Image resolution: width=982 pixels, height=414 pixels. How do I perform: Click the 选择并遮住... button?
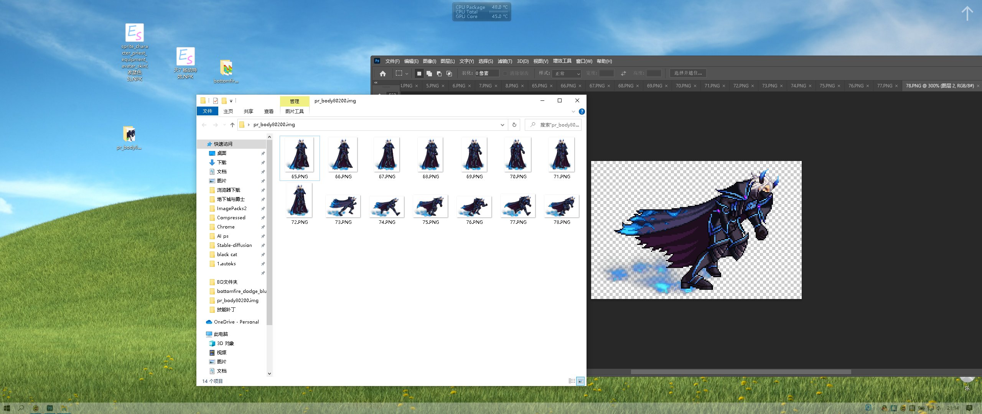coord(688,73)
